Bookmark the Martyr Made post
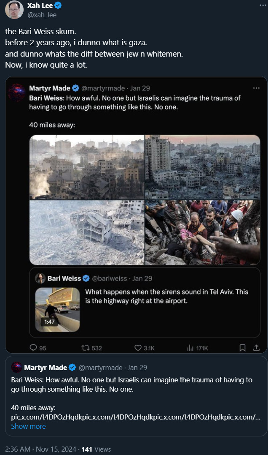Viewport: 268px width, 455px height. coord(242,348)
